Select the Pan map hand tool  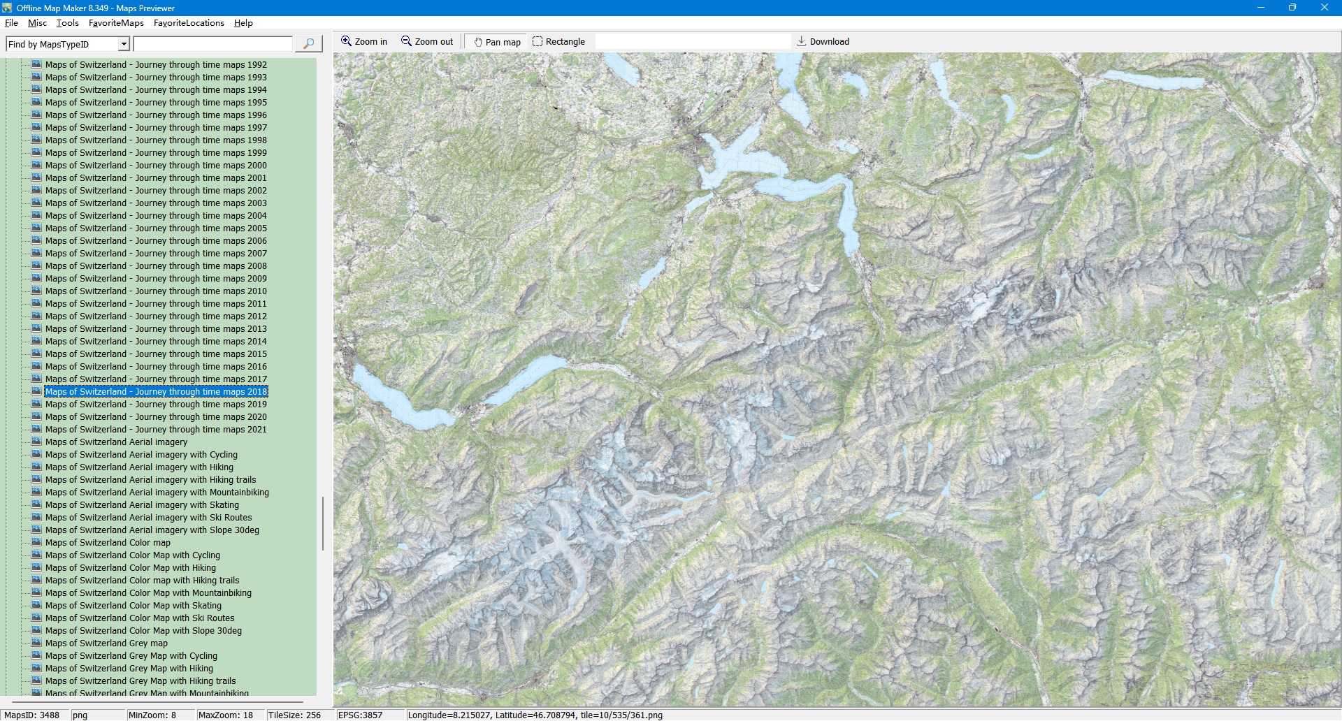479,42
